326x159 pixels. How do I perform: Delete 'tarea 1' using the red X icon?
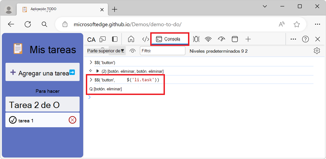(73, 120)
